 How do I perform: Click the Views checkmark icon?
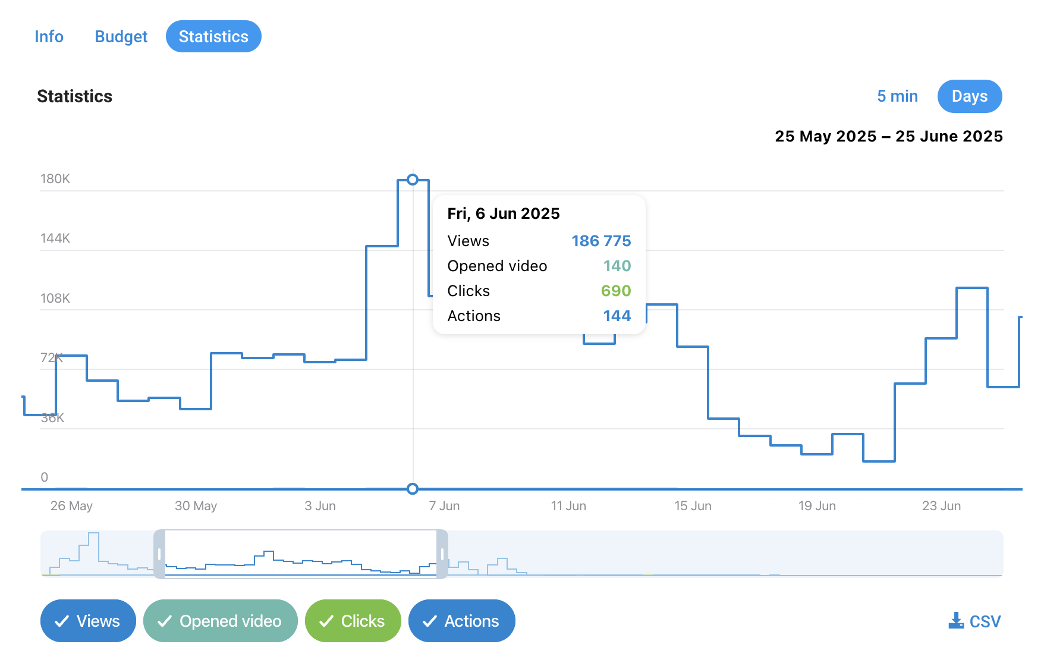tap(61, 621)
